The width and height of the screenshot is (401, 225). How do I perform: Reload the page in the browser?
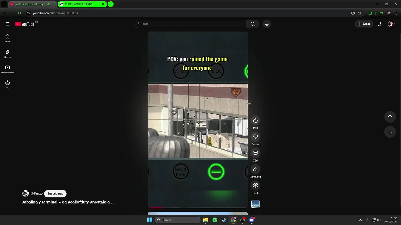coord(19,13)
